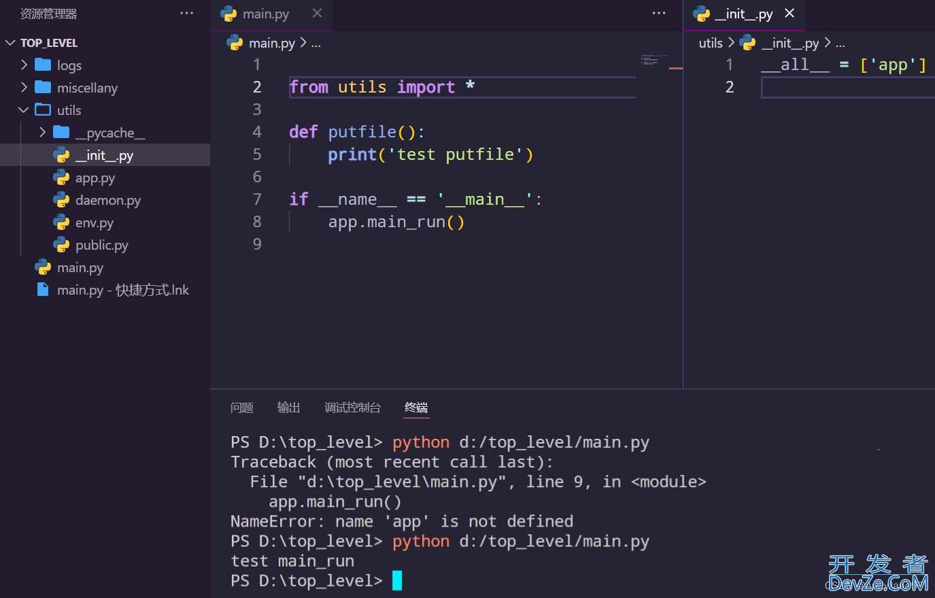Click the app.main_run() line in editor
935x598 pixels.
[x=396, y=222]
